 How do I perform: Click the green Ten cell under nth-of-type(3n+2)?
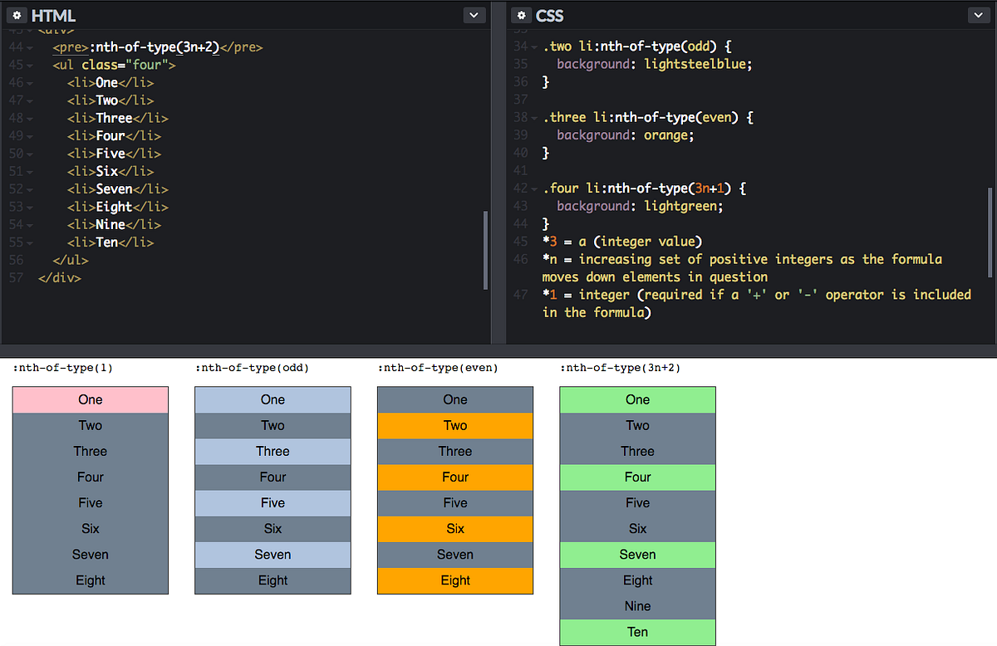(637, 632)
